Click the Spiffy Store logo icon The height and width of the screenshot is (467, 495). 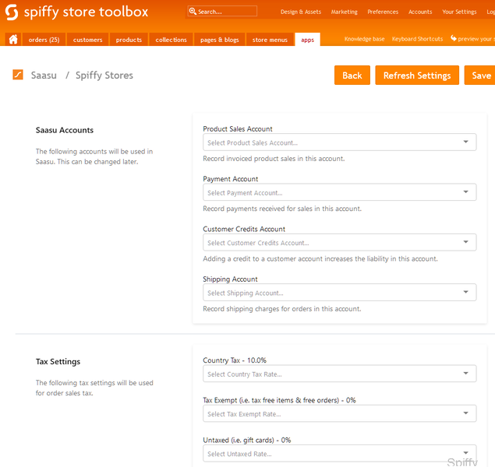11,12
